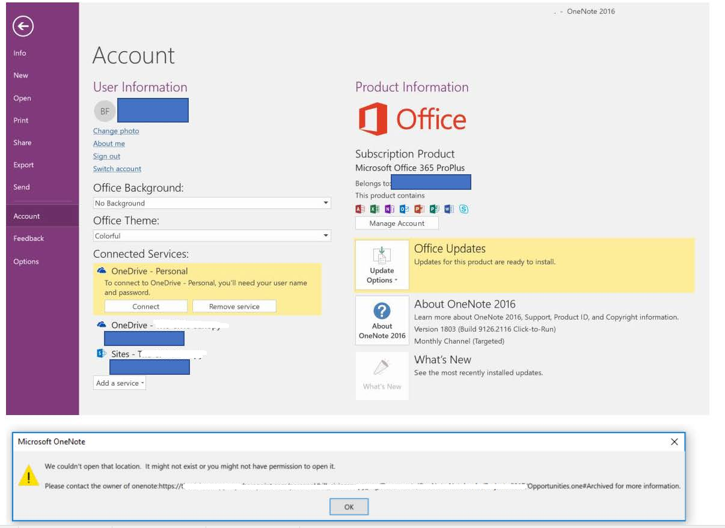Close the Microsoft OneNote error dialog

click(675, 442)
